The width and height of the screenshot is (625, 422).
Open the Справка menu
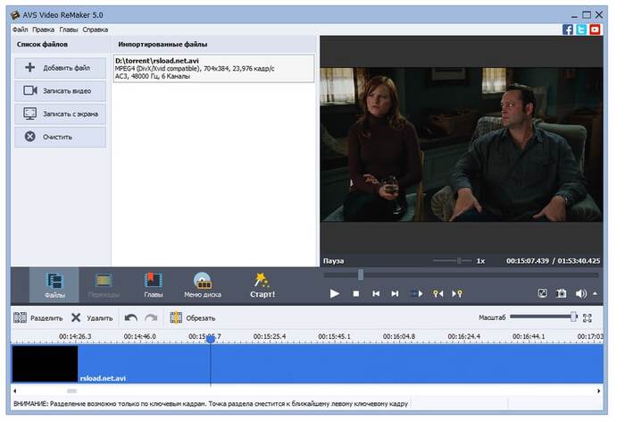[96, 30]
